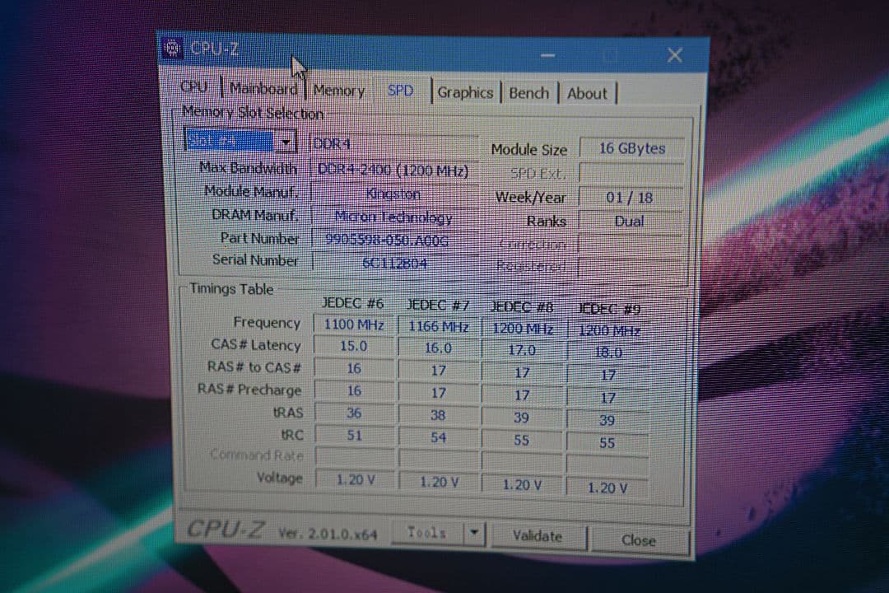Open the Bench tab
This screenshot has width=889, height=593.
click(529, 93)
